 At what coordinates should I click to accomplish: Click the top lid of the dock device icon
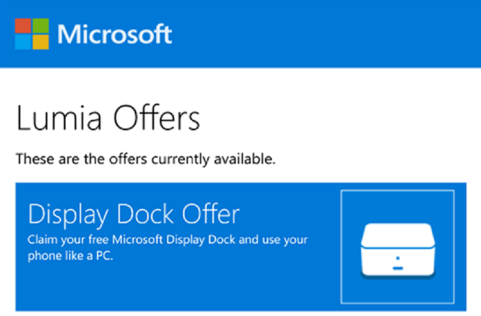tap(398, 235)
